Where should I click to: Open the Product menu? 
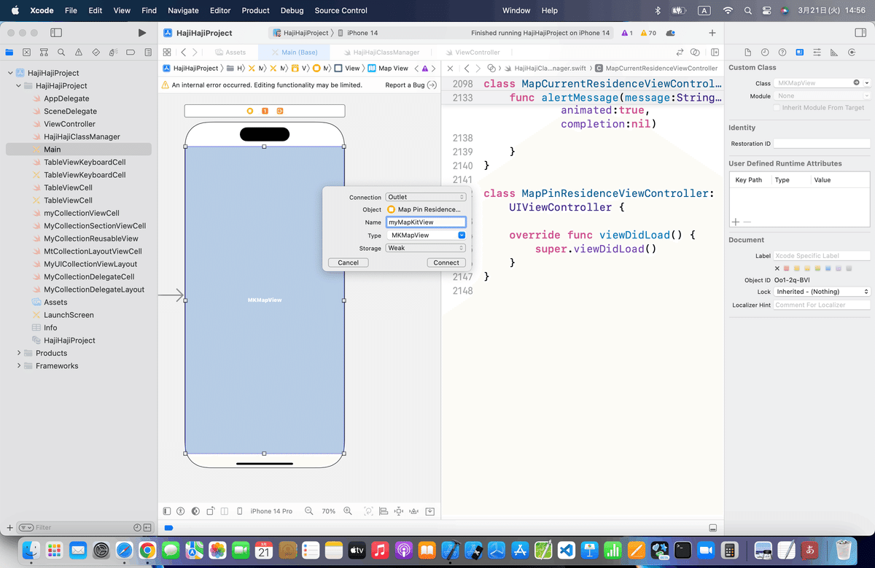(x=256, y=10)
